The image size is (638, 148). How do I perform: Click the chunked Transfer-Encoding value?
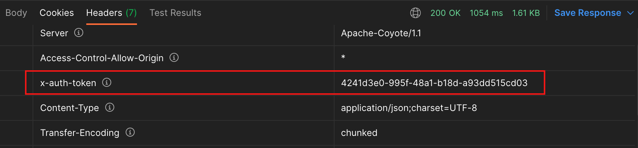(359, 133)
